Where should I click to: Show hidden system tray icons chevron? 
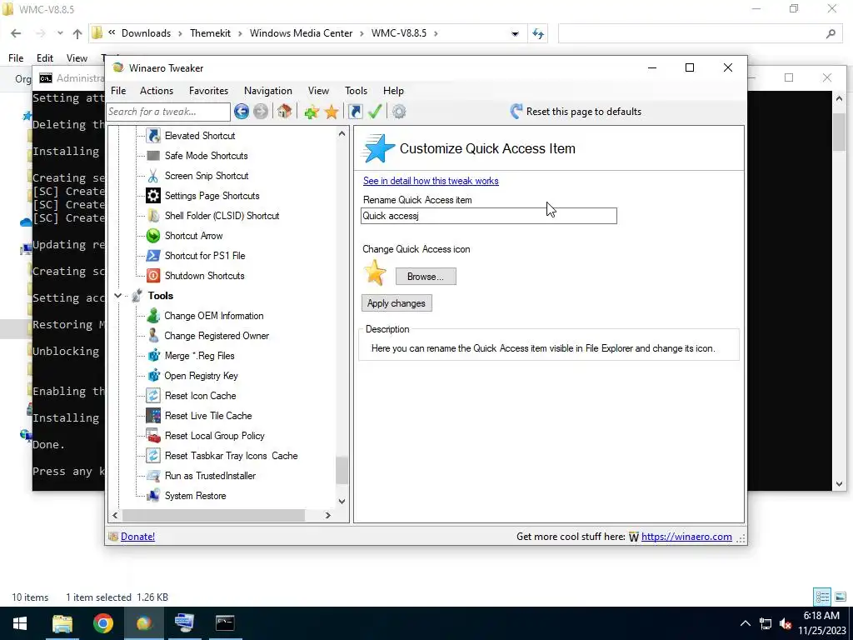pyautogui.click(x=746, y=623)
